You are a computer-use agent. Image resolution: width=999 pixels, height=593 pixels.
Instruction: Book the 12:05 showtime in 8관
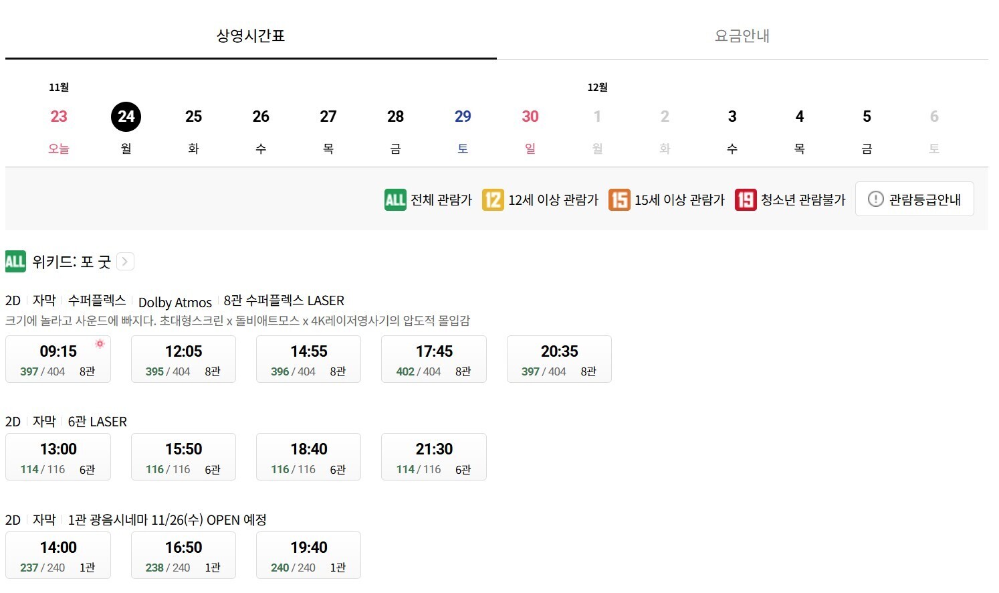pos(183,359)
